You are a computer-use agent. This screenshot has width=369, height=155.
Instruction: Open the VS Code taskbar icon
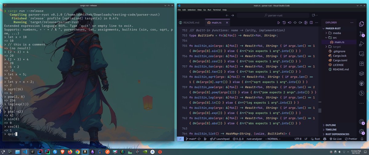[x=25, y=152]
